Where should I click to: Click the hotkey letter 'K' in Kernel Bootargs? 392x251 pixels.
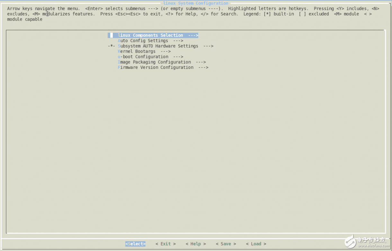tap(119, 51)
